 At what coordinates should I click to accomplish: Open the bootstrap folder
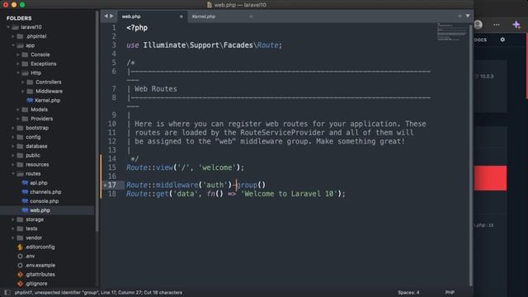click(x=37, y=128)
